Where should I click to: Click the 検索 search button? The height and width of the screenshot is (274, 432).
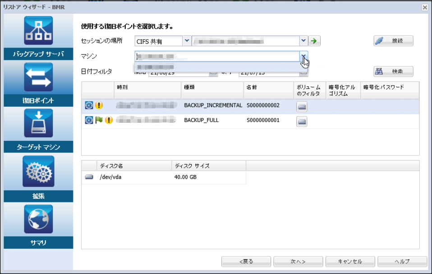[x=393, y=72]
